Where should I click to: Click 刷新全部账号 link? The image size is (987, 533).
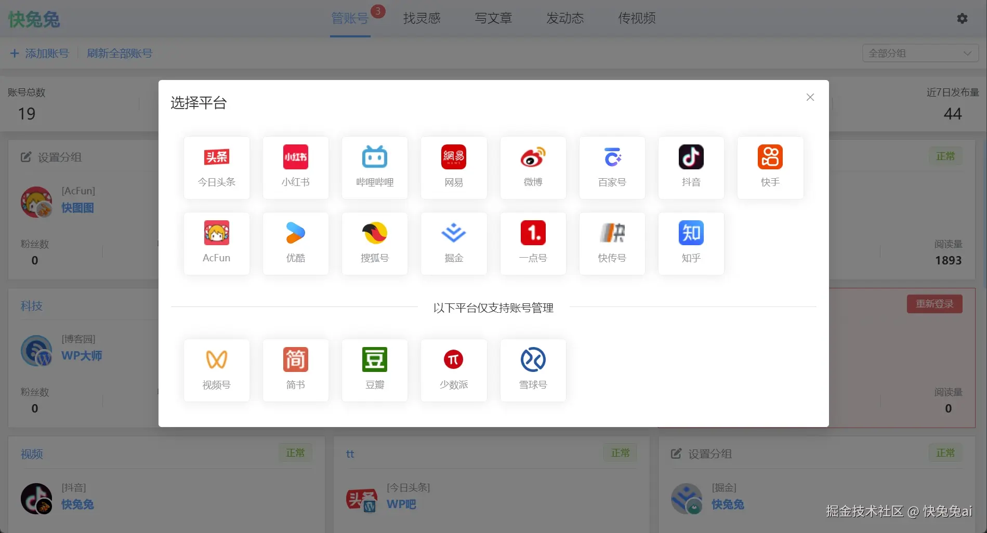point(120,53)
